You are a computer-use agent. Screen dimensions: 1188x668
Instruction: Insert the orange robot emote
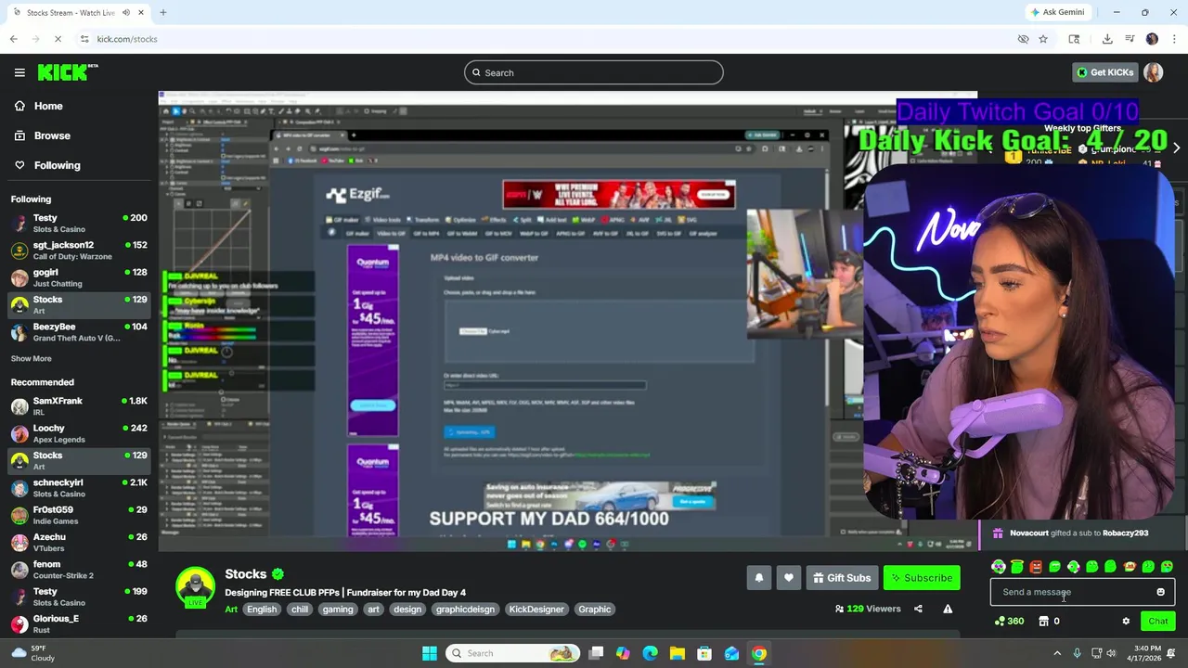(1036, 567)
